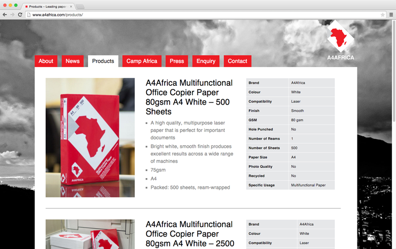Image resolution: width=396 pixels, height=249 pixels.
Task: Click the A4AFRICA logo text
Action: click(x=341, y=58)
